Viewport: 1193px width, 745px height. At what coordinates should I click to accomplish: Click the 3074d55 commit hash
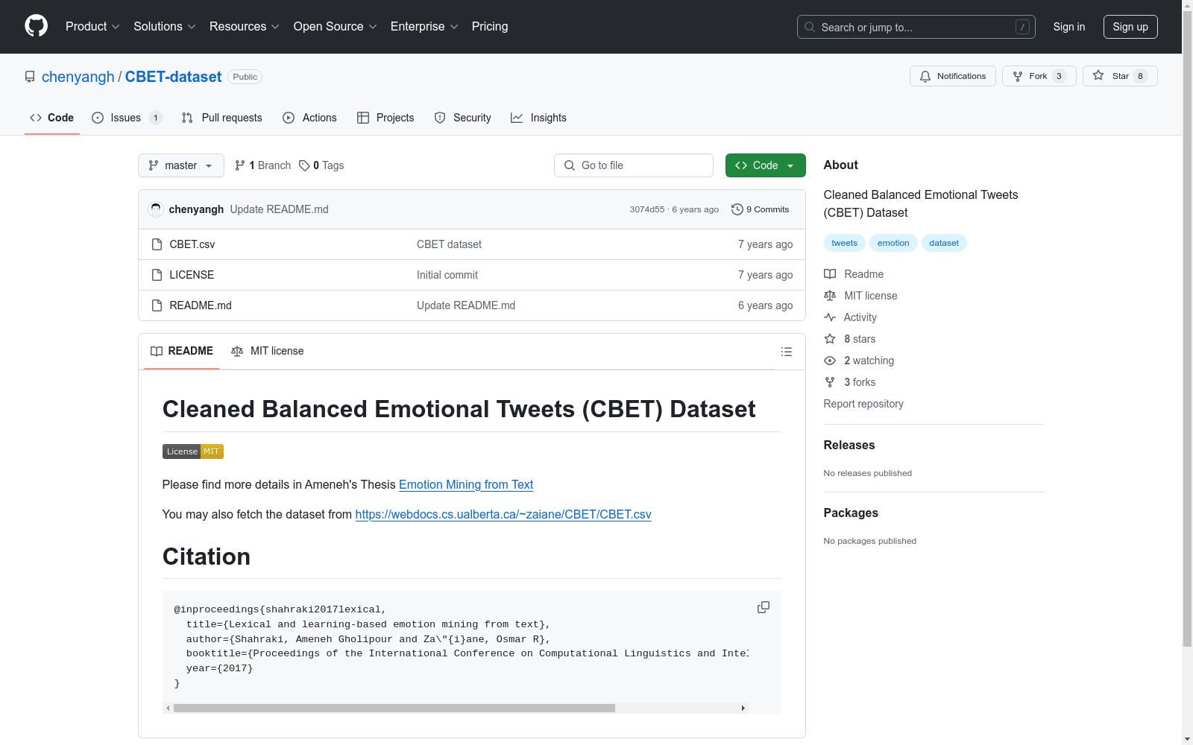pyautogui.click(x=647, y=209)
